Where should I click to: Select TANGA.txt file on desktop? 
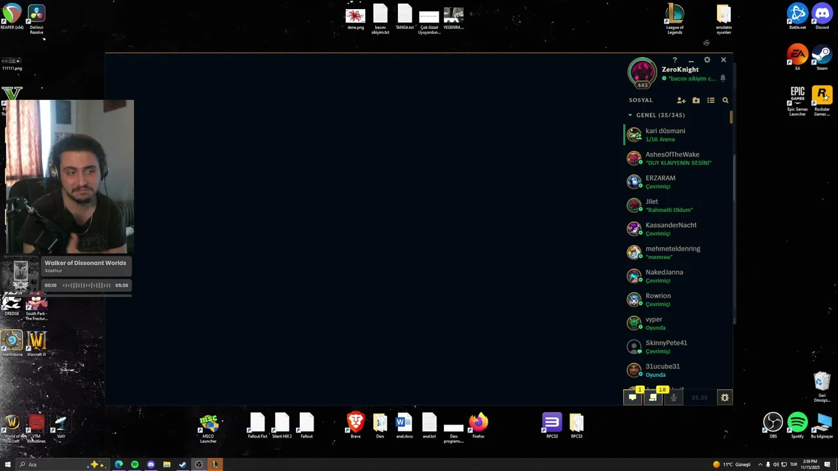405,18
